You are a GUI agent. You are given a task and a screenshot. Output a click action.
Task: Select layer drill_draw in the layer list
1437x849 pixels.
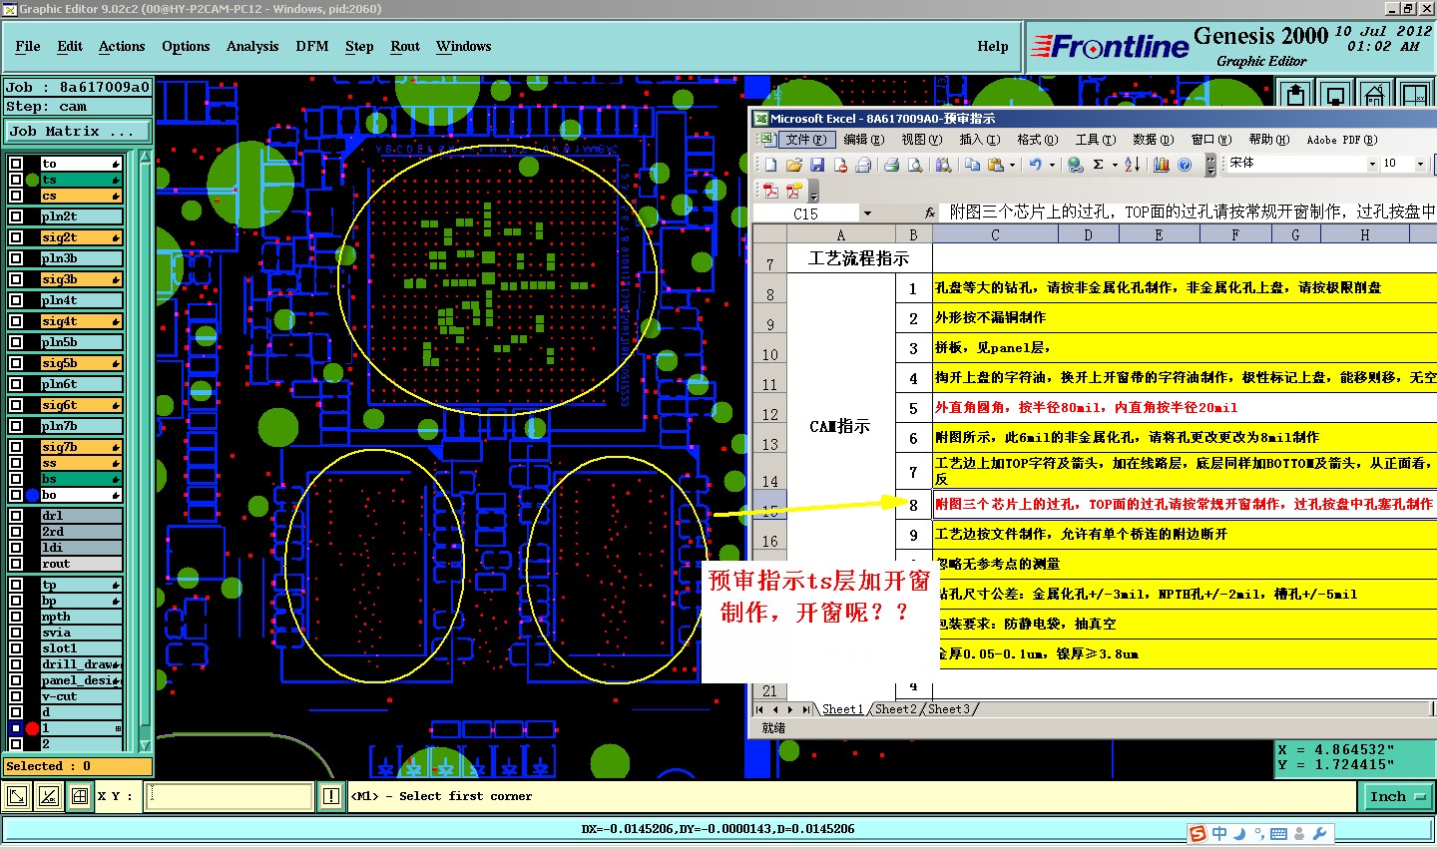coord(81,664)
